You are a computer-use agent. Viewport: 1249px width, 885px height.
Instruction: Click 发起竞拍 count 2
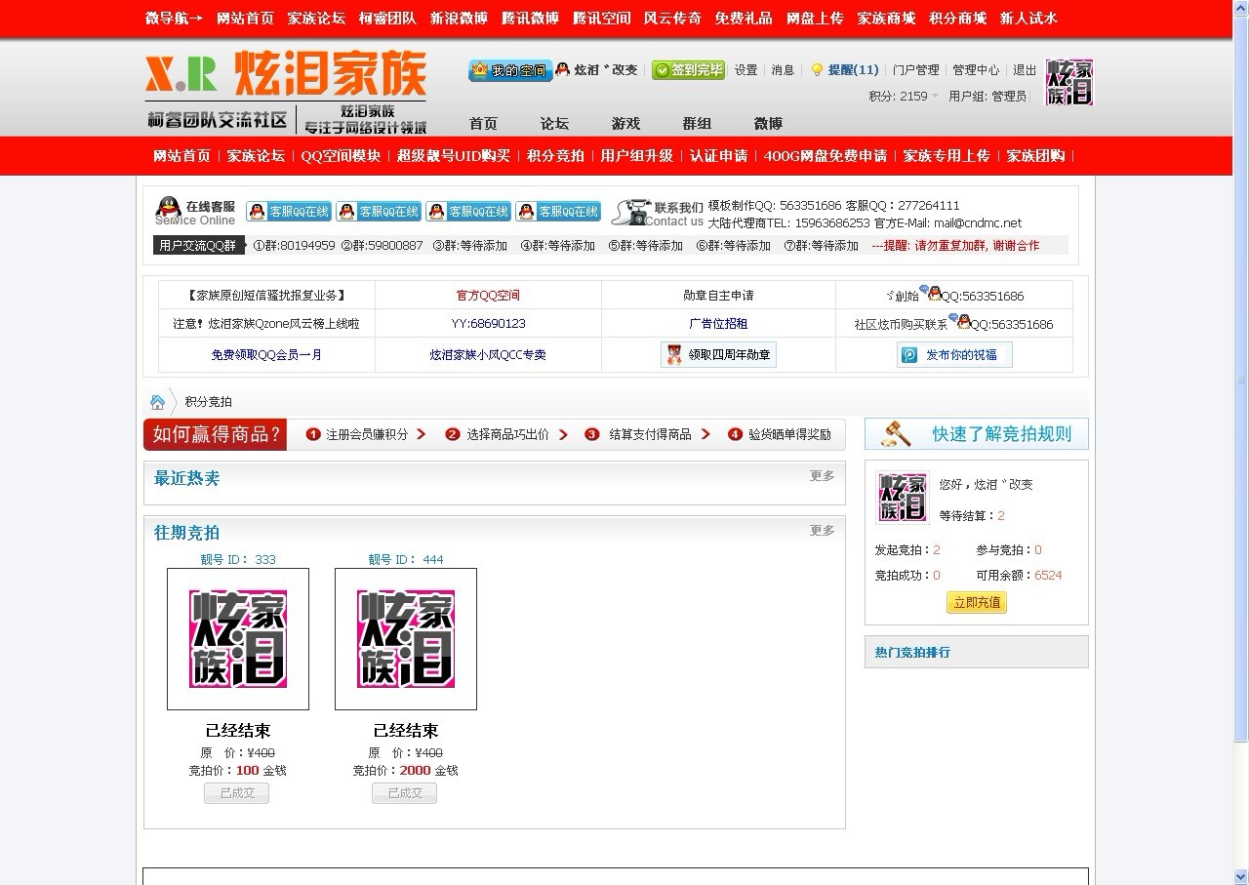937,550
